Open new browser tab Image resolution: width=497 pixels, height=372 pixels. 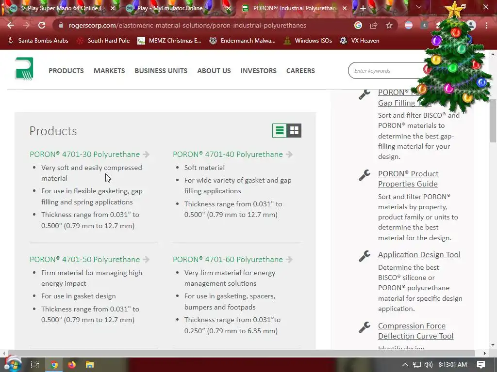point(363,8)
